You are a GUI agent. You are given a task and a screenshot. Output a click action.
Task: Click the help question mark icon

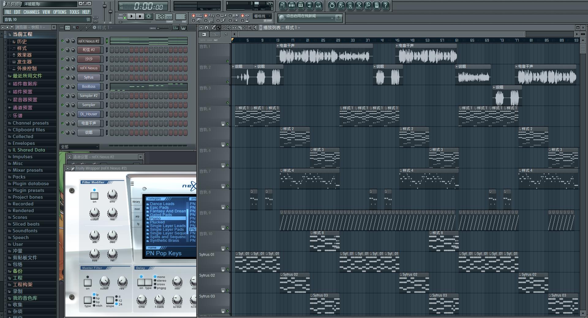coord(385,5)
